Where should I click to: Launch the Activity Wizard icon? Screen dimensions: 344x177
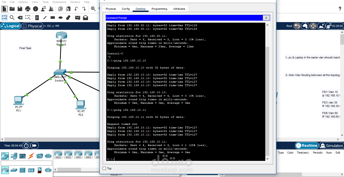pos(51,9)
